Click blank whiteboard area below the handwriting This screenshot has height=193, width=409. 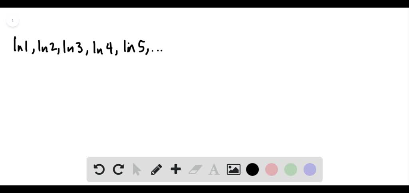tap(203, 104)
